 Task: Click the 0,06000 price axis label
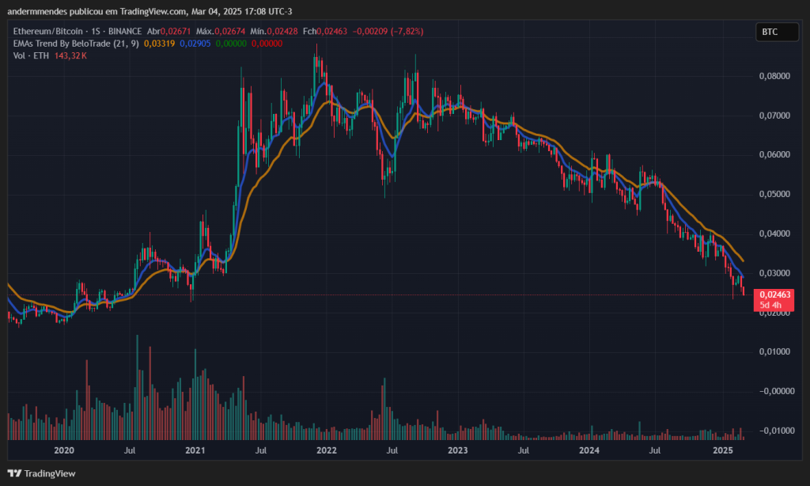(x=774, y=154)
